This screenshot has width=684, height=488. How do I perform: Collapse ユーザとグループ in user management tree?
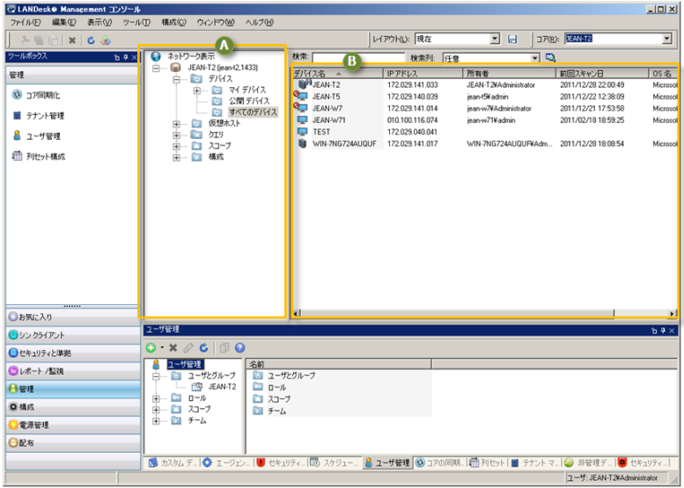[156, 376]
